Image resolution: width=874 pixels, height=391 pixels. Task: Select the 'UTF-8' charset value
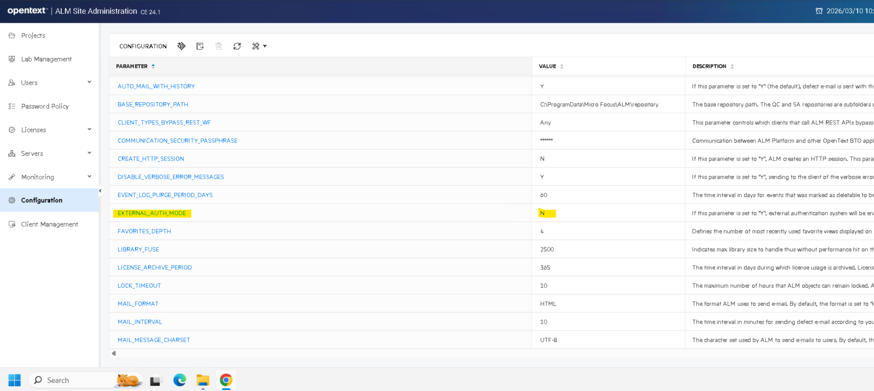point(548,340)
